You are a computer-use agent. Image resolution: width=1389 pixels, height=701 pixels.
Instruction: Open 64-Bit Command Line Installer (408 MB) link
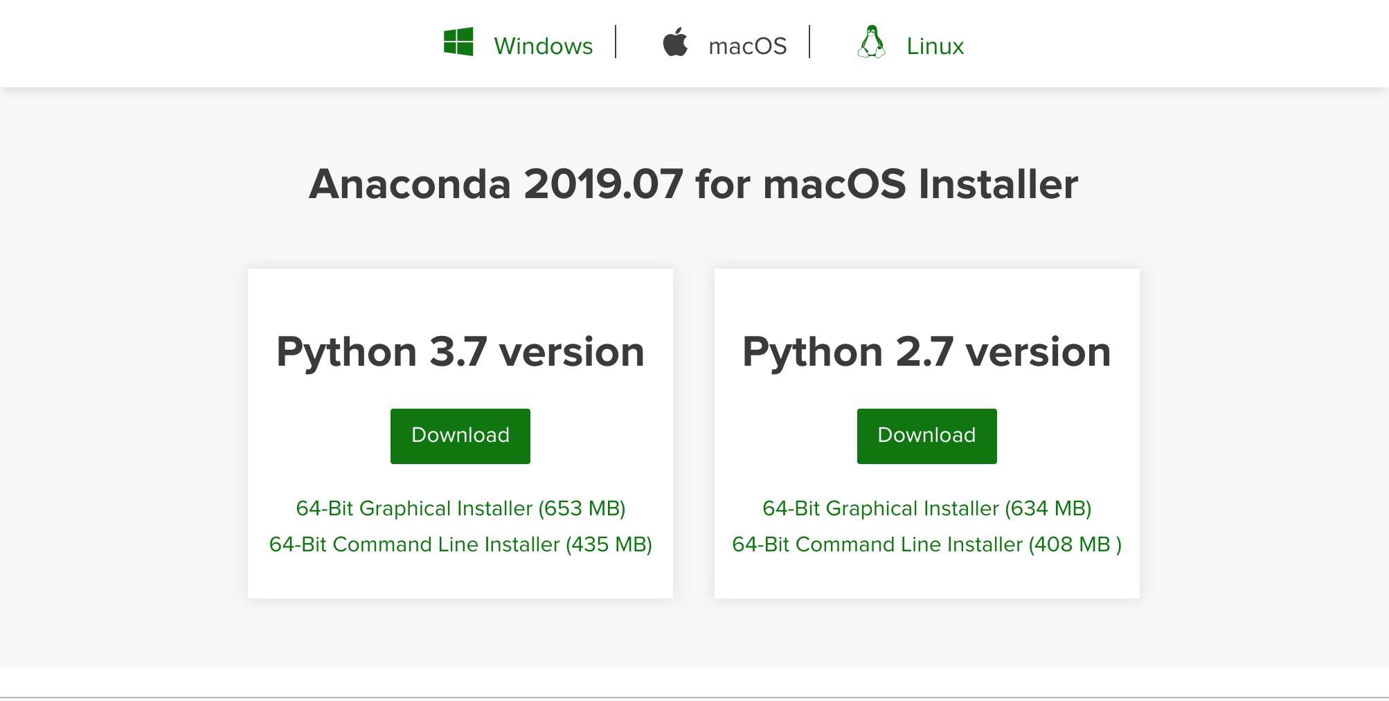pos(926,544)
